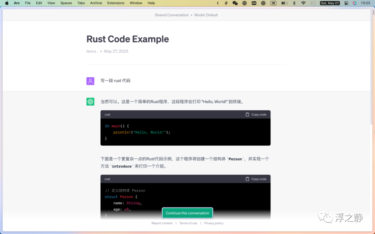Switch the pinyin input source menu
Viewport: 375px width, 234px height.
pos(273,3)
